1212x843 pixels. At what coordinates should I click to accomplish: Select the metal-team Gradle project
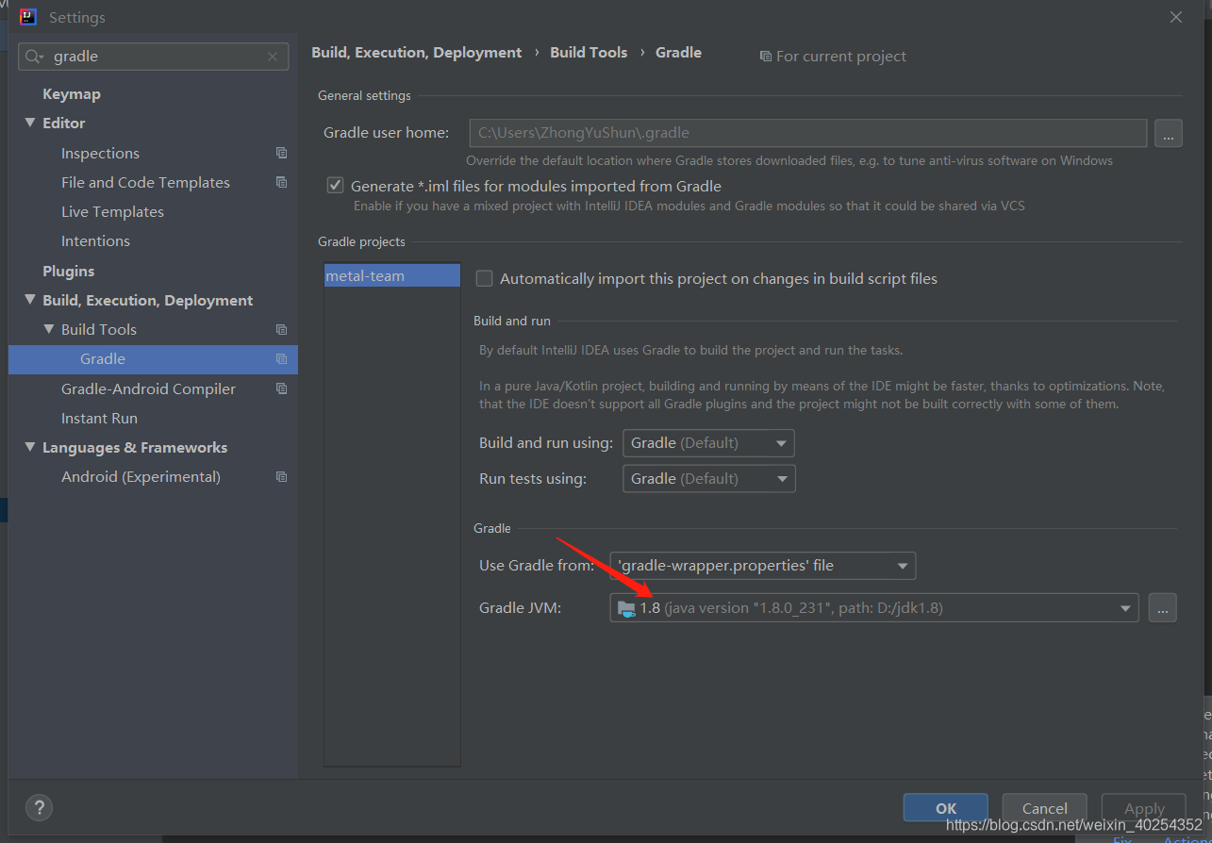391,276
